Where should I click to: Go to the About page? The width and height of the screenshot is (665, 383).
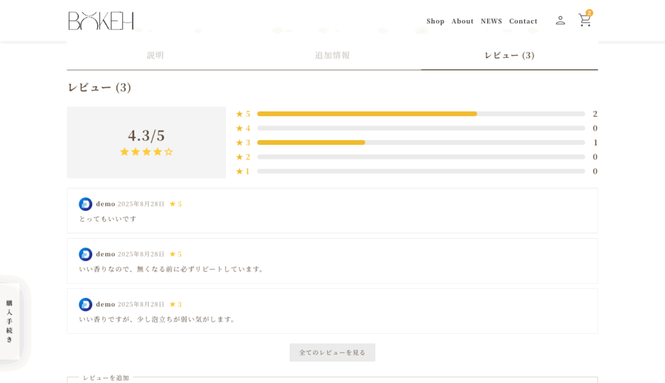[462, 21]
